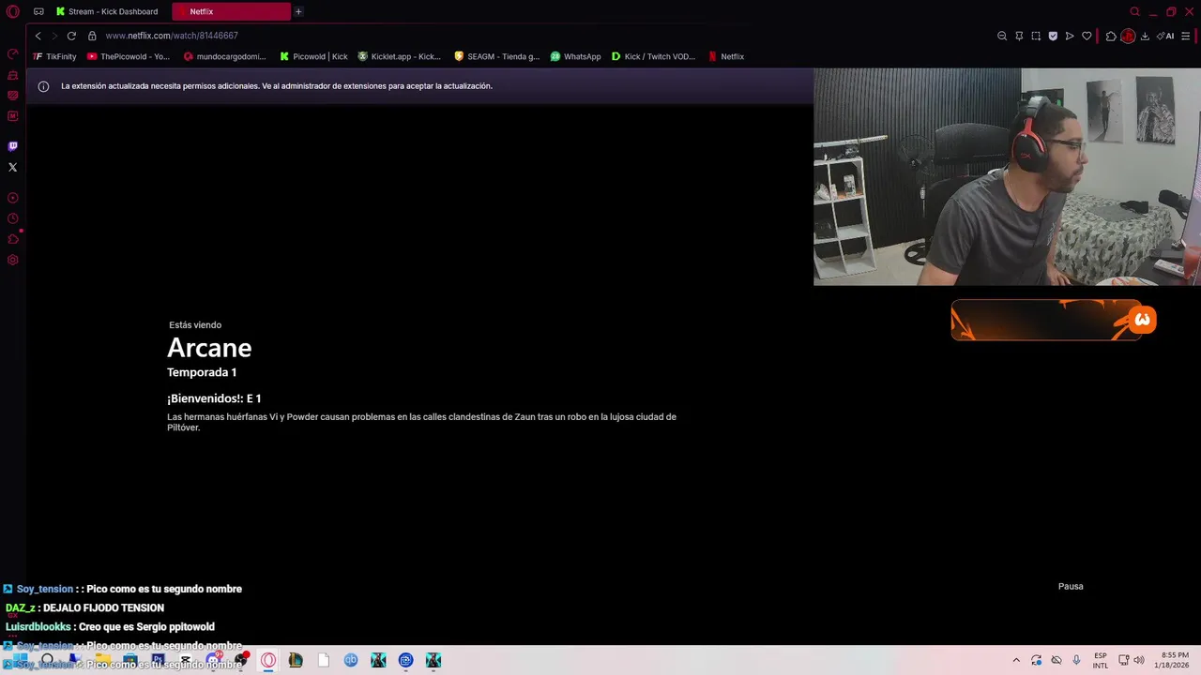Viewport: 1201px width, 675px height.
Task: Open a new tab with plus button
Action: [x=298, y=11]
